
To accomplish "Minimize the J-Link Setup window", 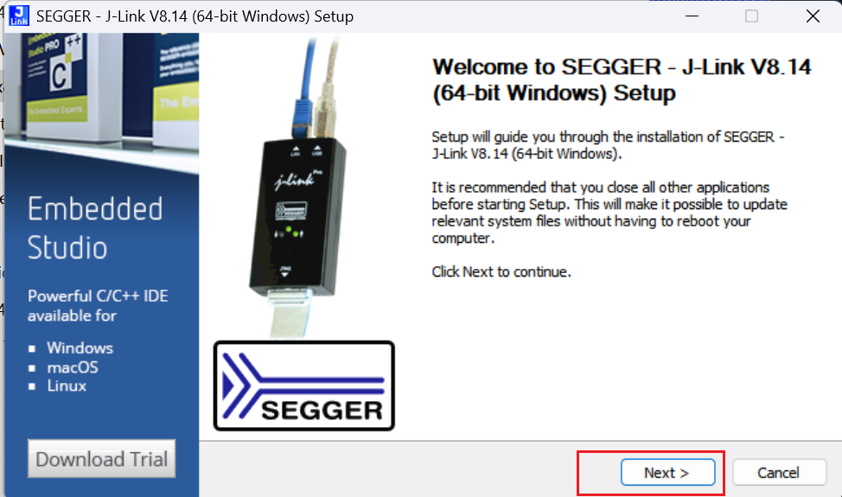I will pyautogui.click(x=692, y=16).
